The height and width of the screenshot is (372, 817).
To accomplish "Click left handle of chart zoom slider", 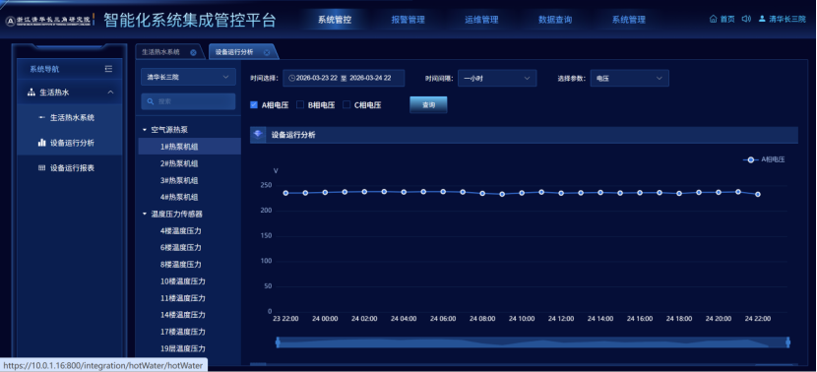I will [x=278, y=342].
